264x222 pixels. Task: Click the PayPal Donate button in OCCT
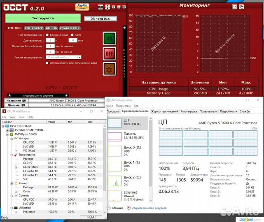pos(82,7)
